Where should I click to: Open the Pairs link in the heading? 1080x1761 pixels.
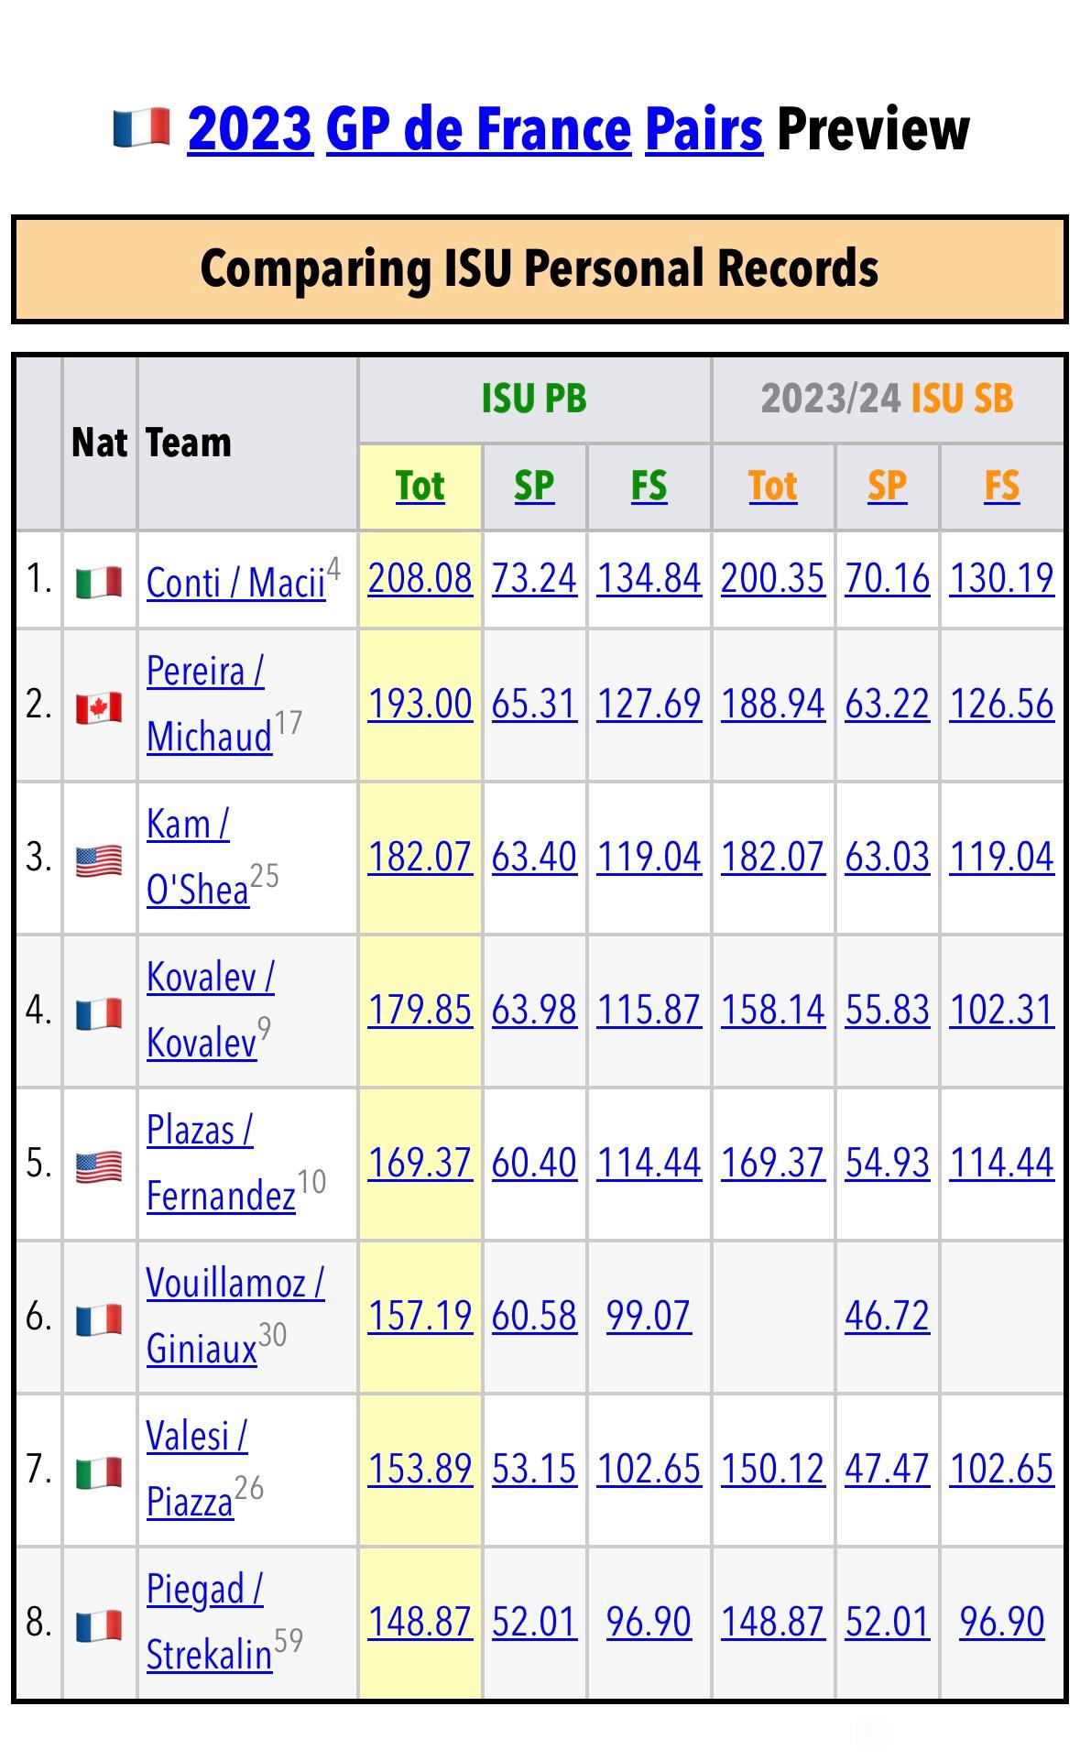click(x=704, y=129)
